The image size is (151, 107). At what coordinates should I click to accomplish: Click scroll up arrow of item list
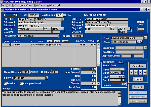pyautogui.click(x=98, y=45)
